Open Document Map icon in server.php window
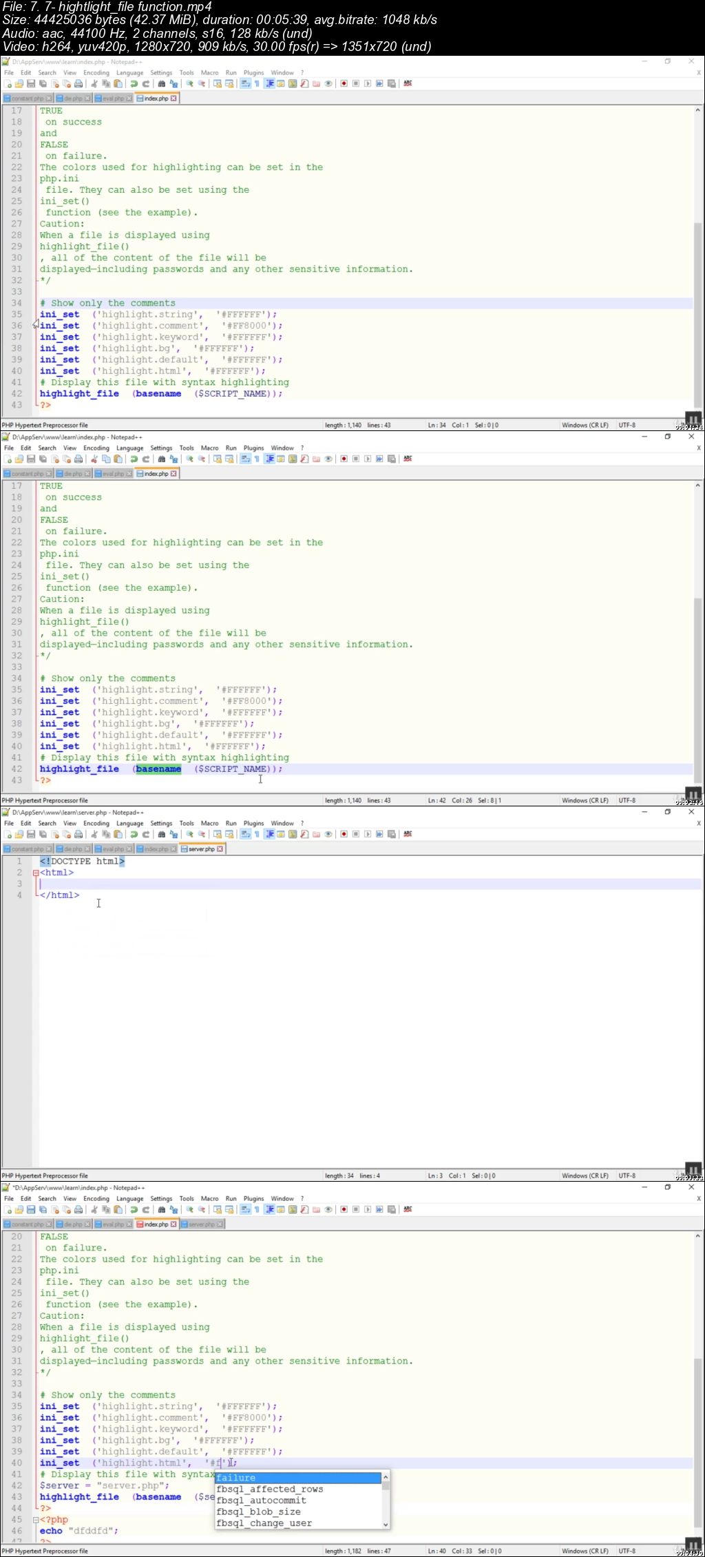Viewport: 705px width, 1557px height. tap(293, 834)
